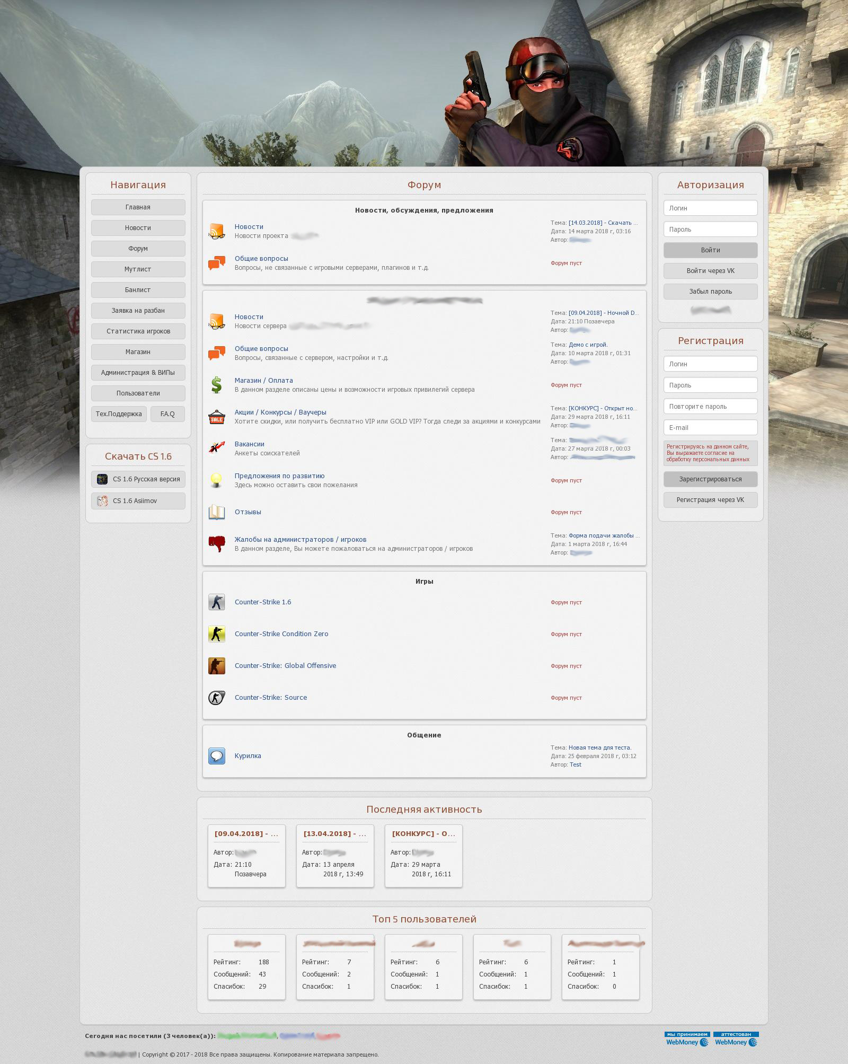Screen dimensions: 848x1064
Task: Register via Регистрация через VK
Action: 711,500
